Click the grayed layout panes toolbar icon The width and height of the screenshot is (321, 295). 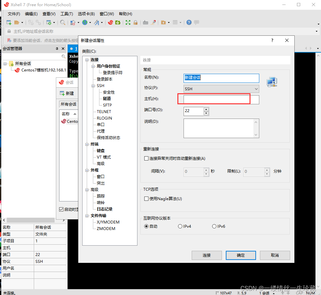coord(175,22)
